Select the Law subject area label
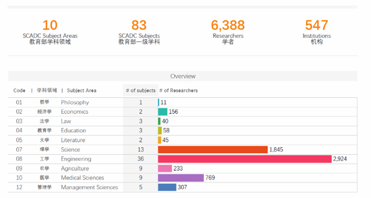371x198 pixels. [66, 121]
